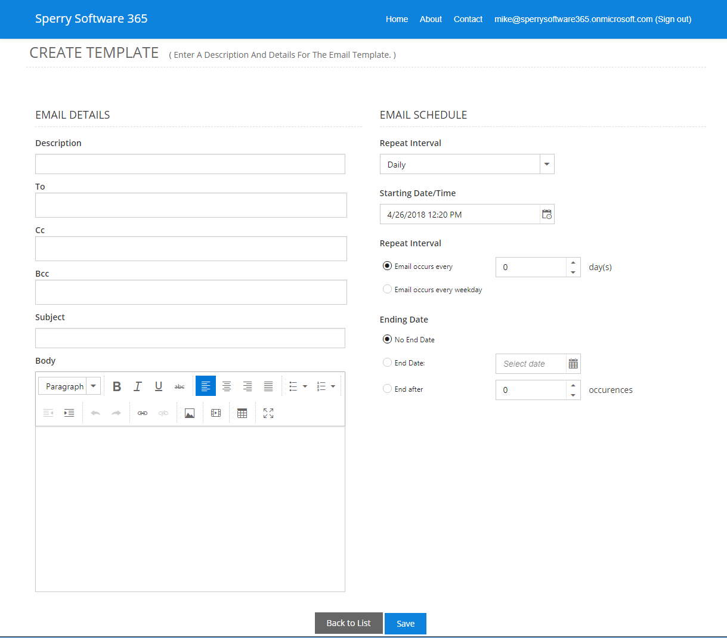The width and height of the screenshot is (727, 638).
Task: Toggle underline formatting in body editor
Action: 159,386
